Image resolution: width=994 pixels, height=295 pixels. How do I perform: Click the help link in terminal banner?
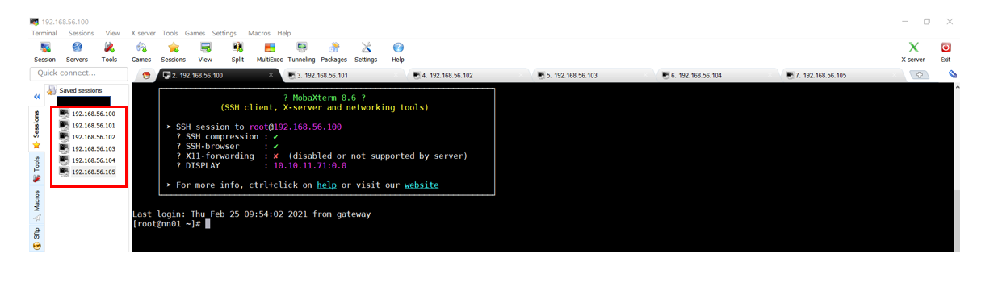326,185
